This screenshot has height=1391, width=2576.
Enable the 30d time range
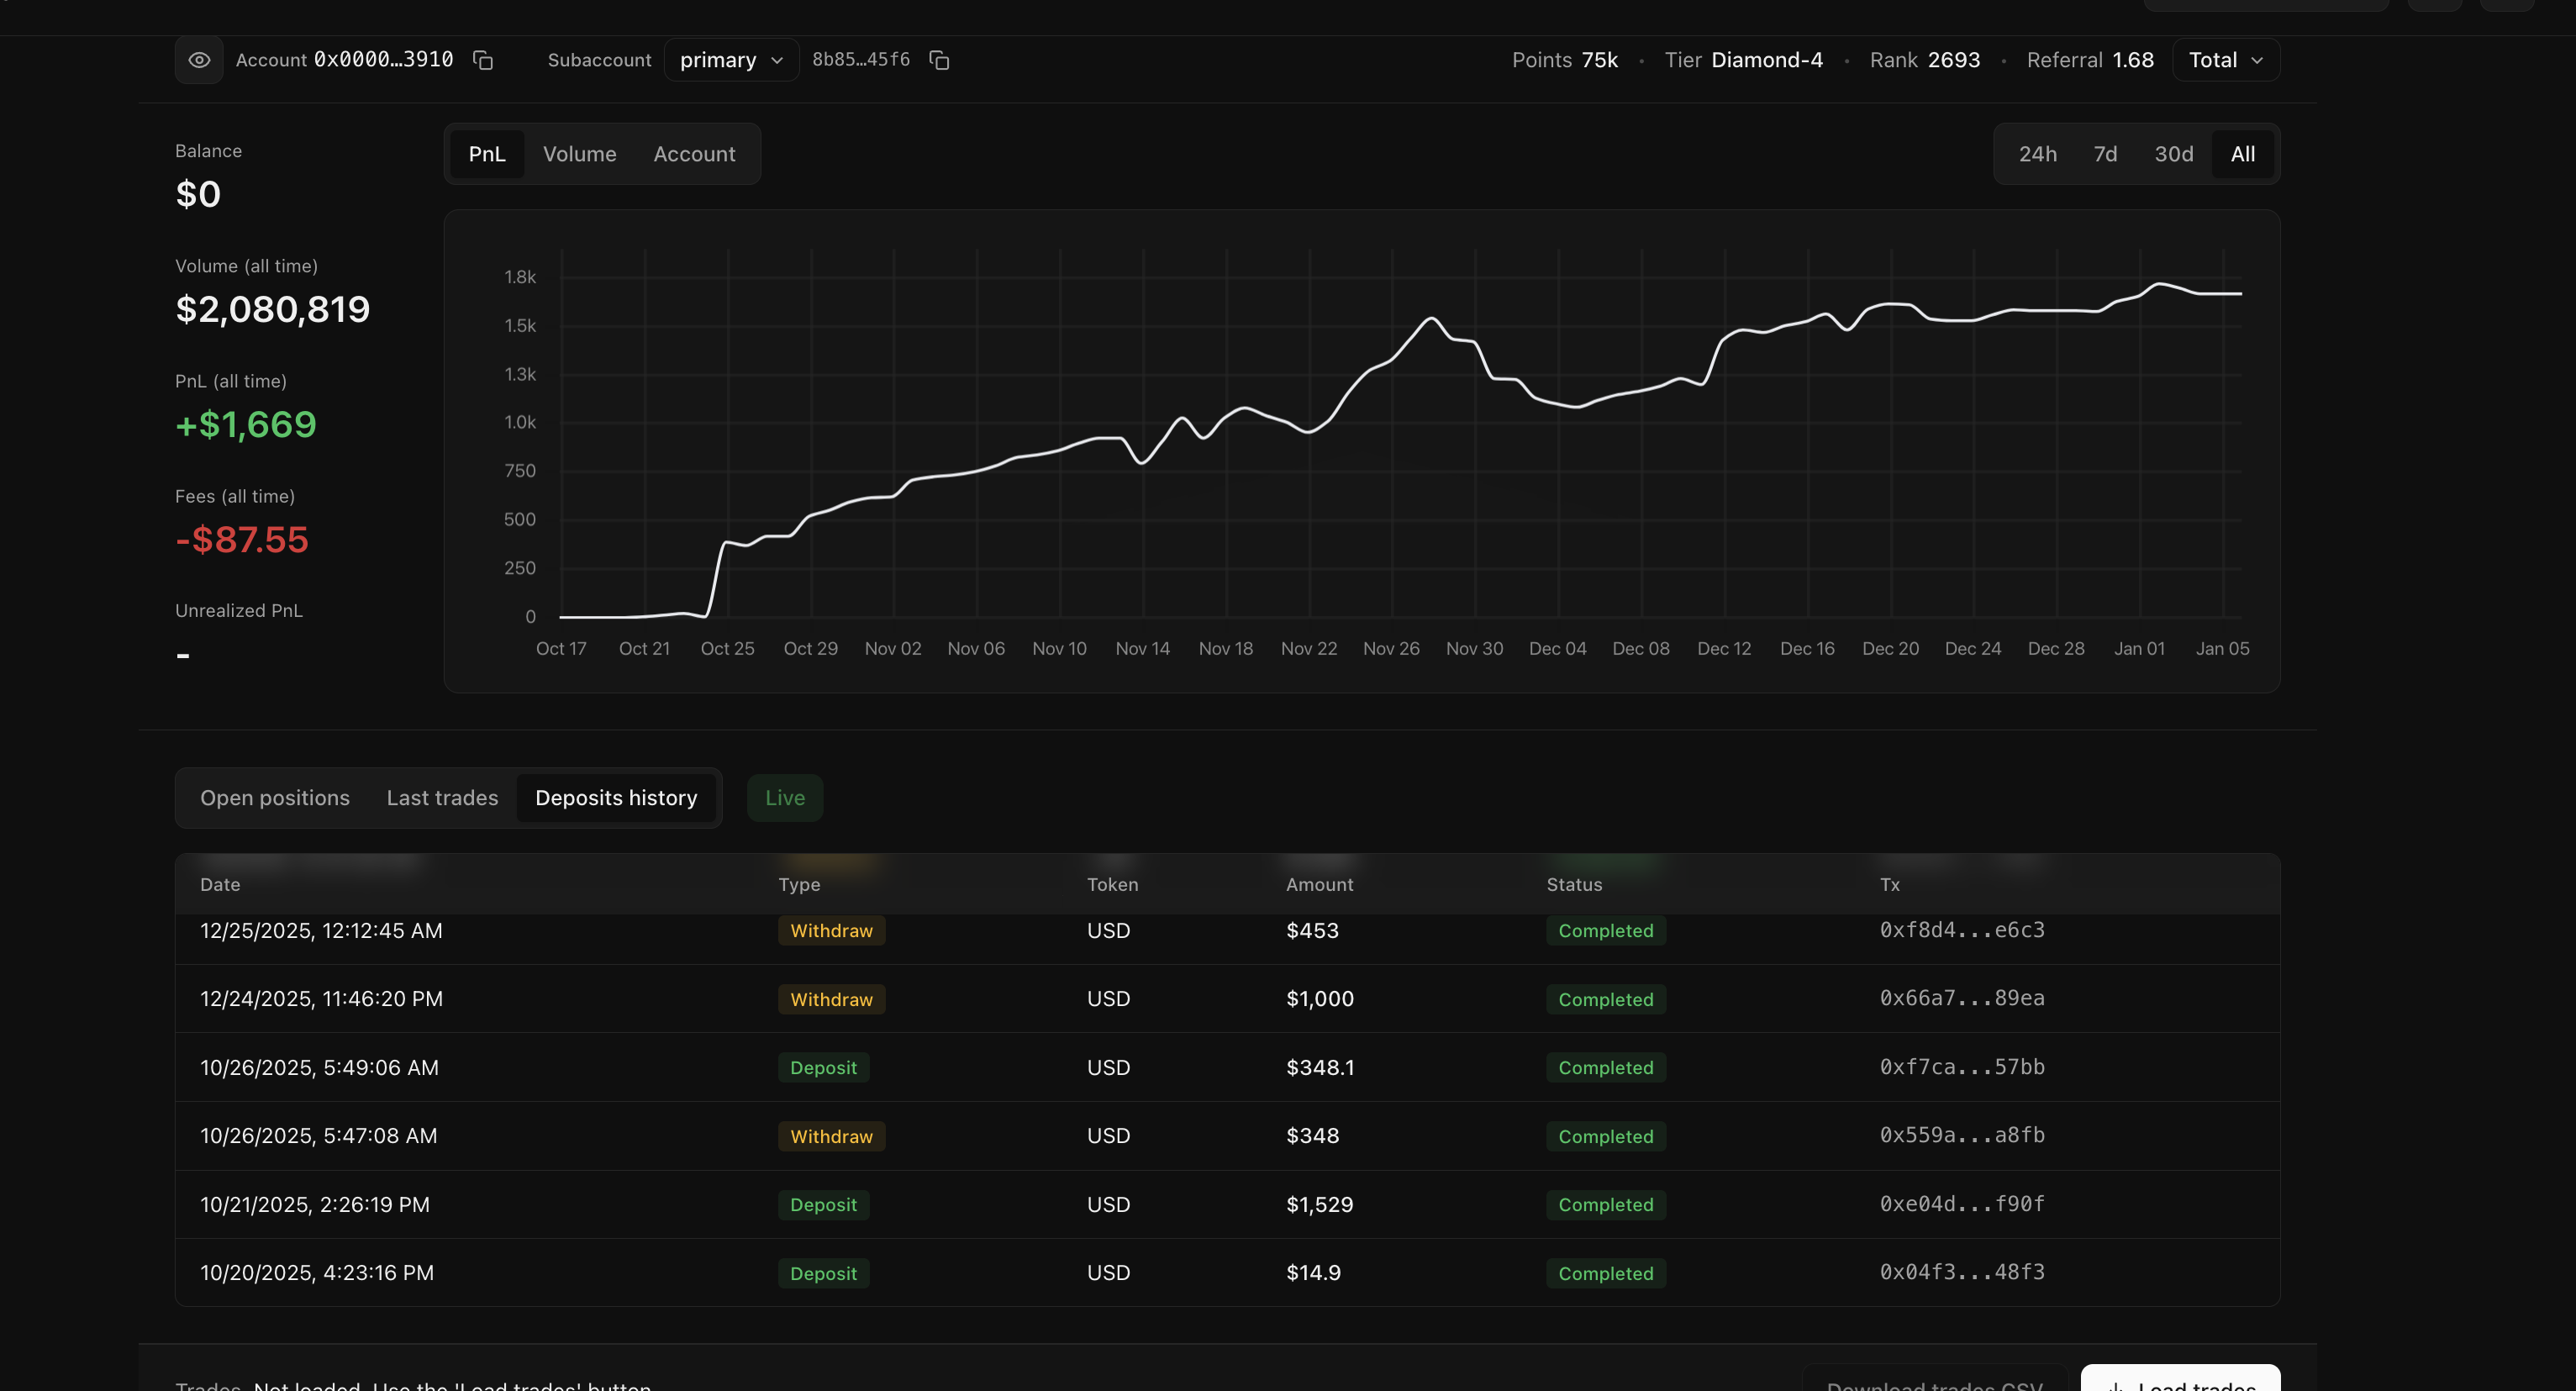pos(2174,154)
